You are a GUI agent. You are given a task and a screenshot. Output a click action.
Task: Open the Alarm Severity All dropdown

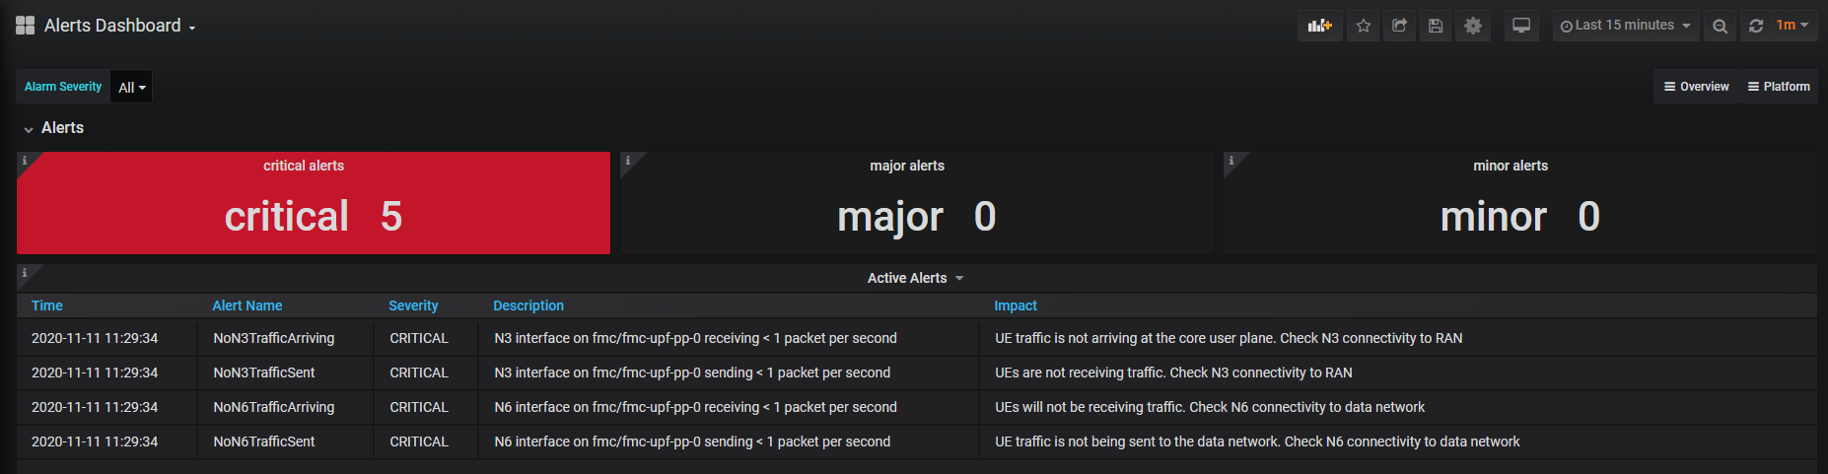(132, 87)
